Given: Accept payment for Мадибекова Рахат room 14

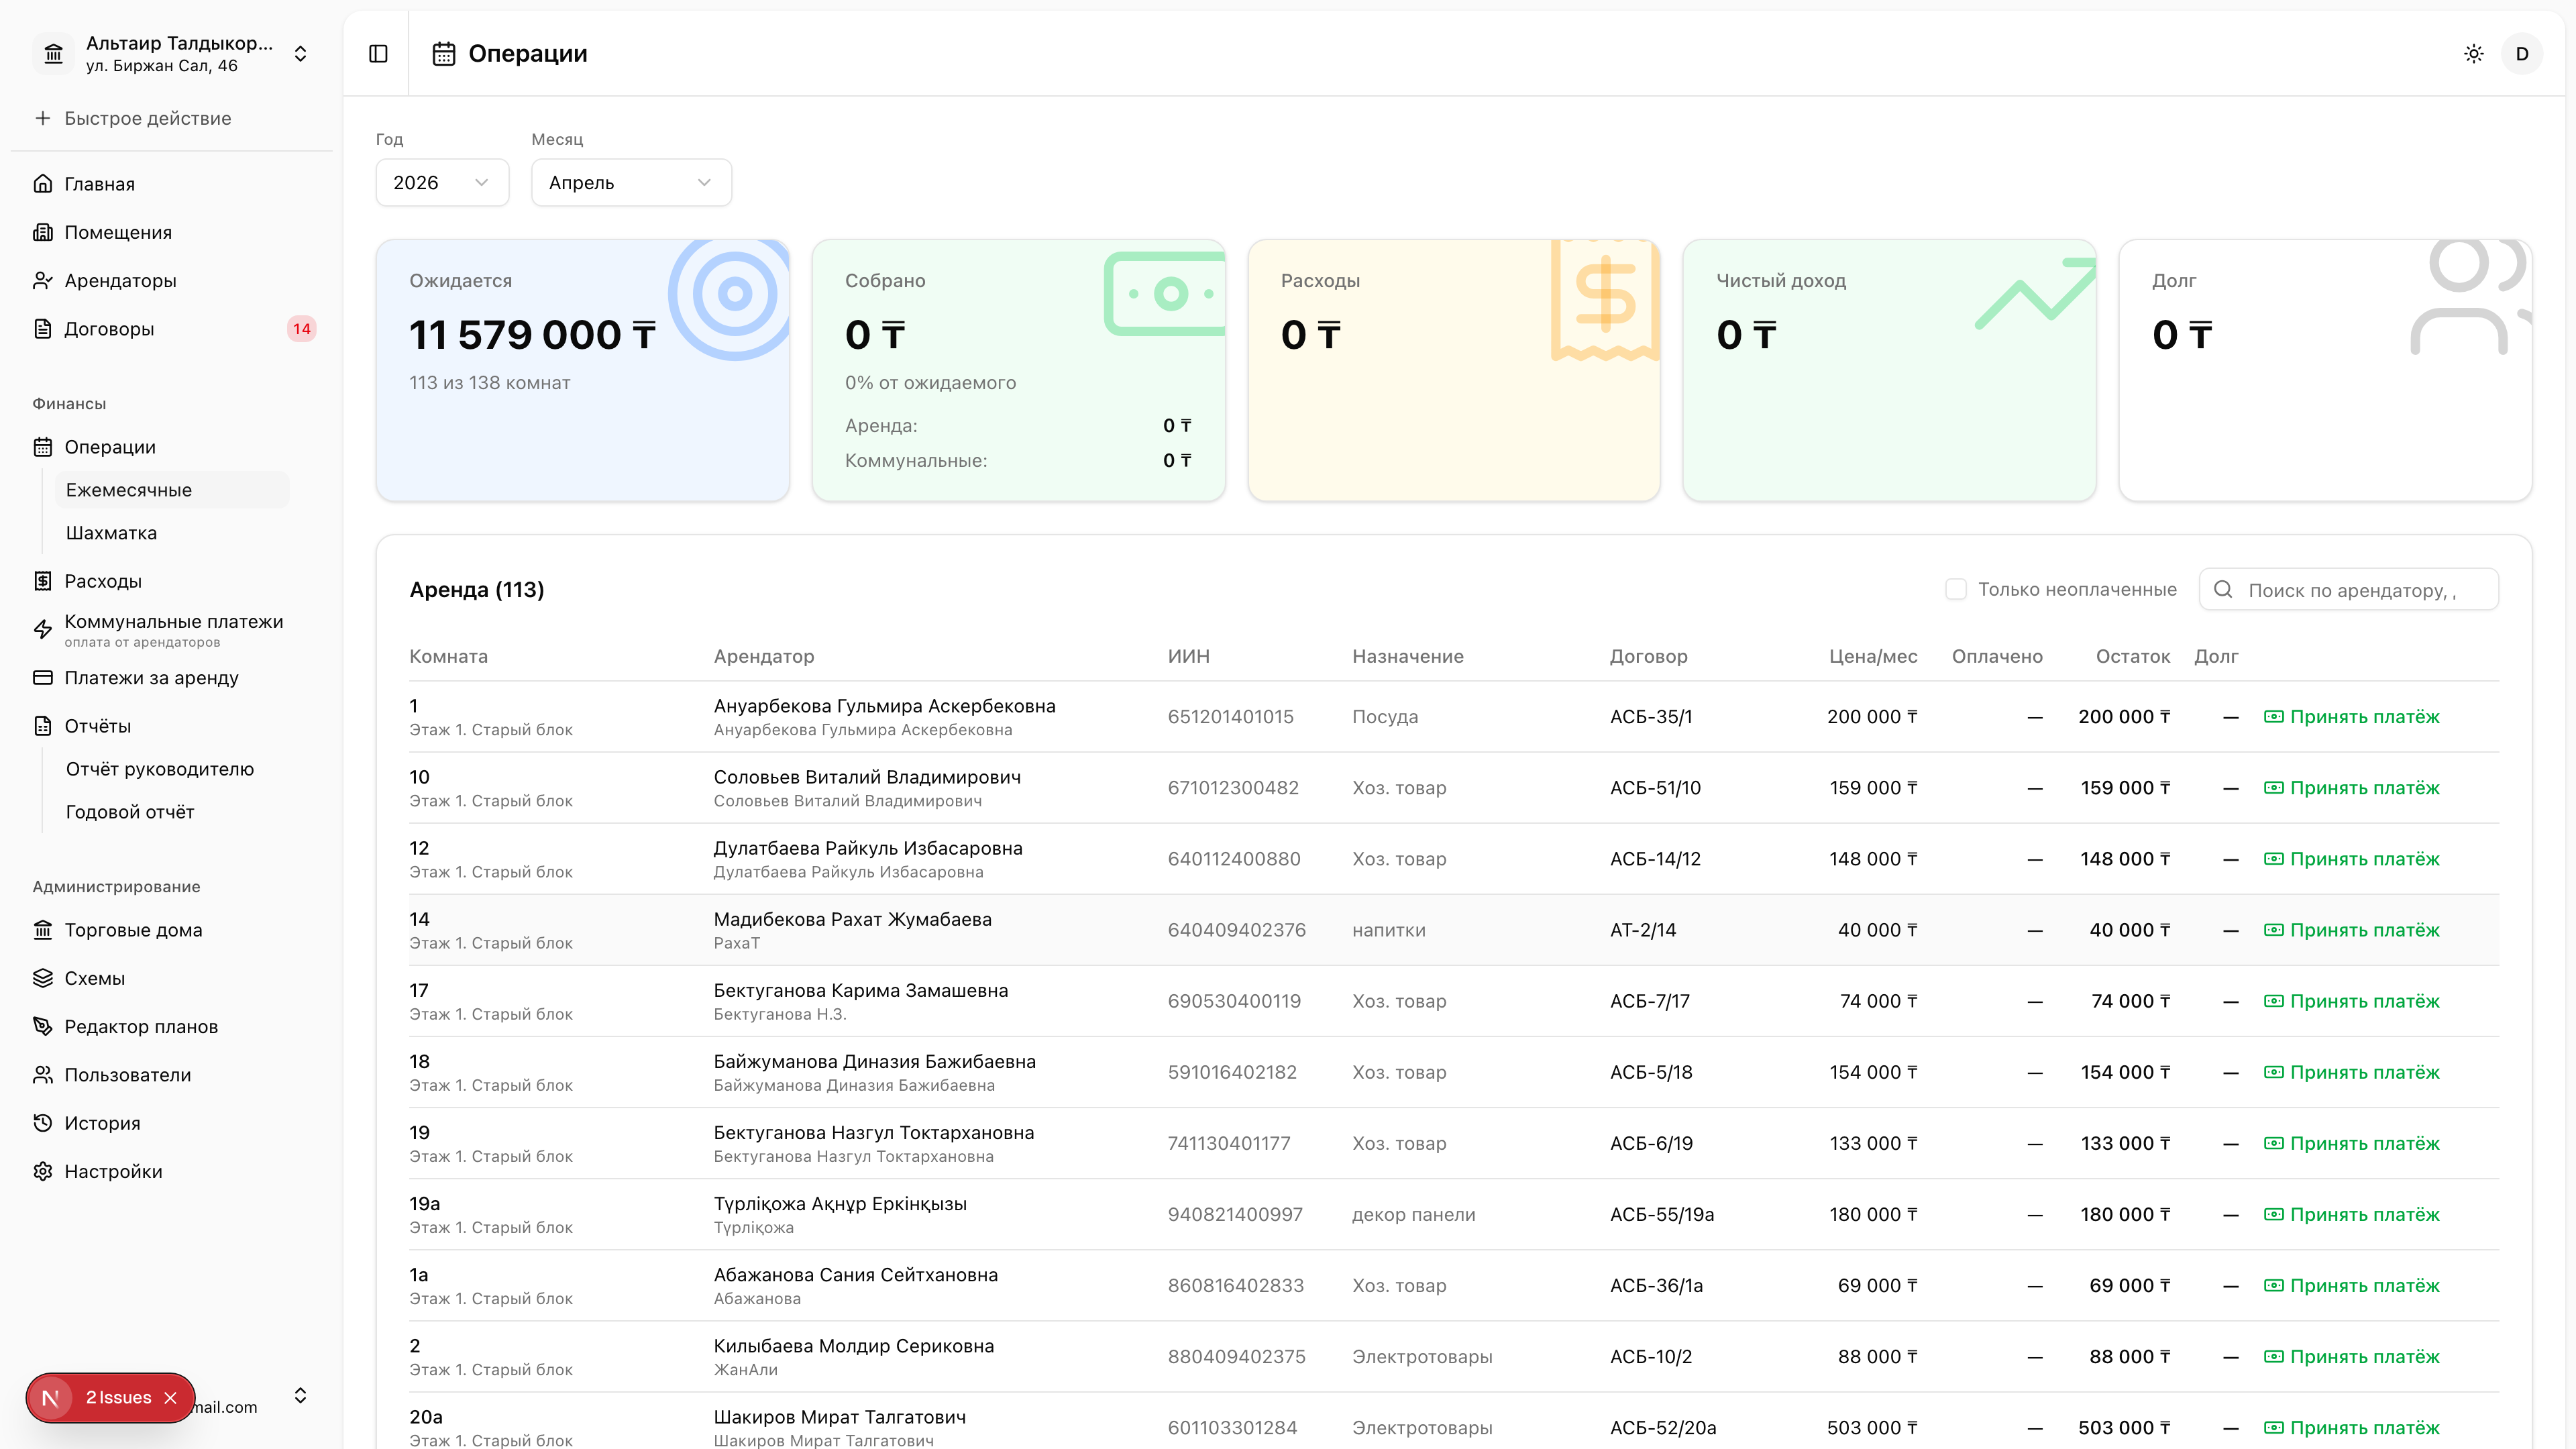Looking at the screenshot, I should coord(2352,930).
